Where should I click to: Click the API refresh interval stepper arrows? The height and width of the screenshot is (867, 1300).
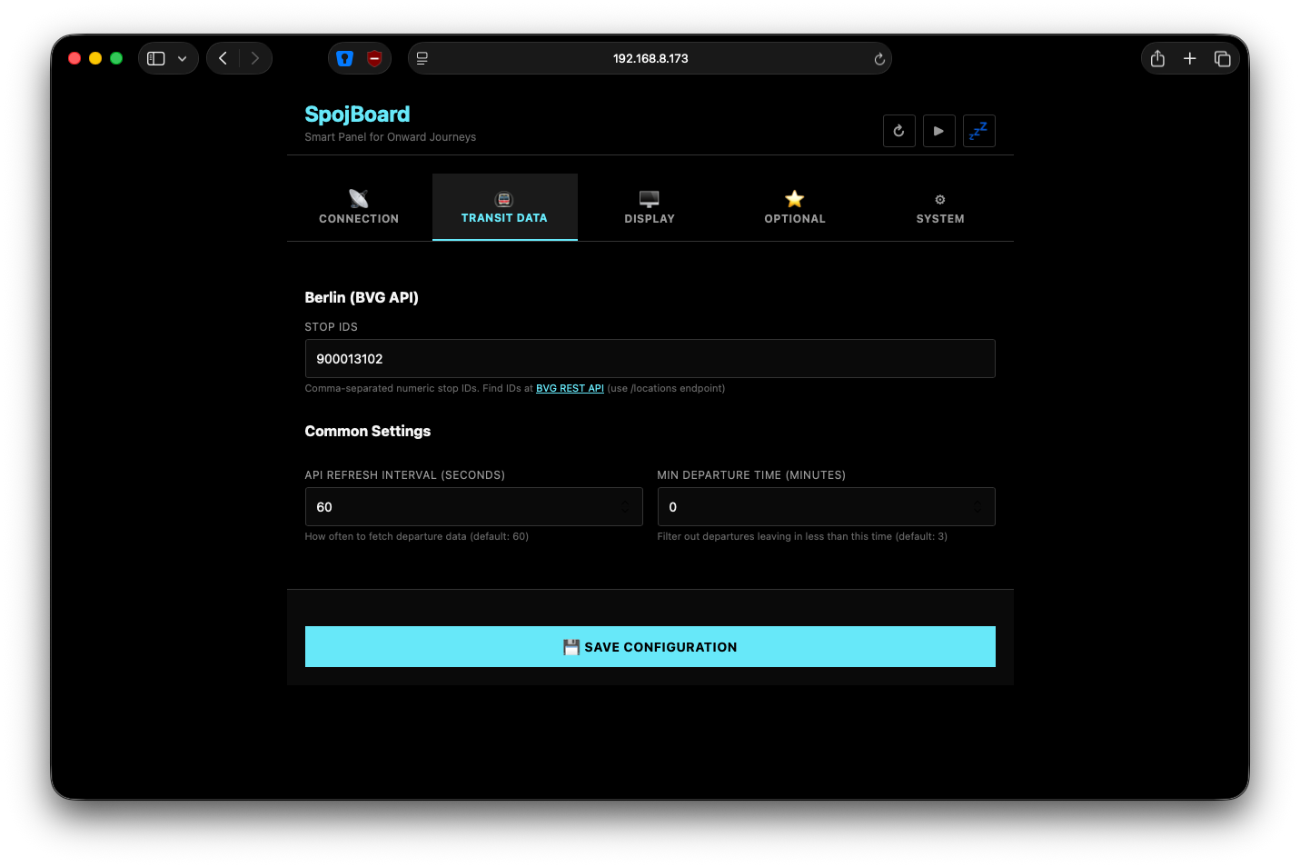(625, 507)
